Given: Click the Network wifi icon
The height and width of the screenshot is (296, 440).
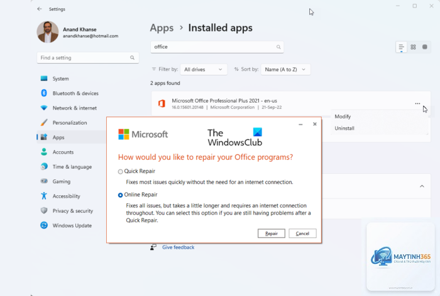Looking at the screenshot, I should (x=44, y=108).
